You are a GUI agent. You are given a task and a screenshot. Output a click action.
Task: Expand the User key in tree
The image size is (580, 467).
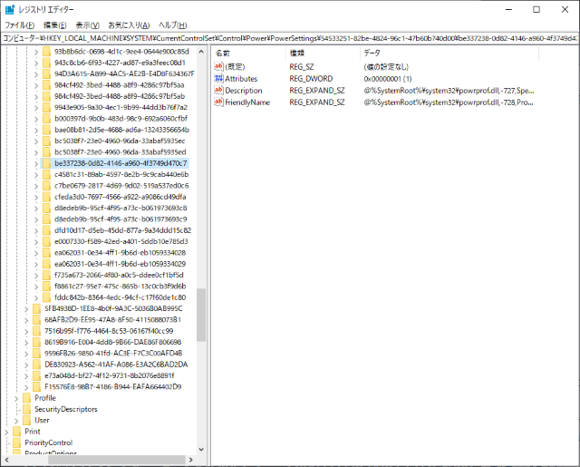pyautogui.click(x=15, y=421)
